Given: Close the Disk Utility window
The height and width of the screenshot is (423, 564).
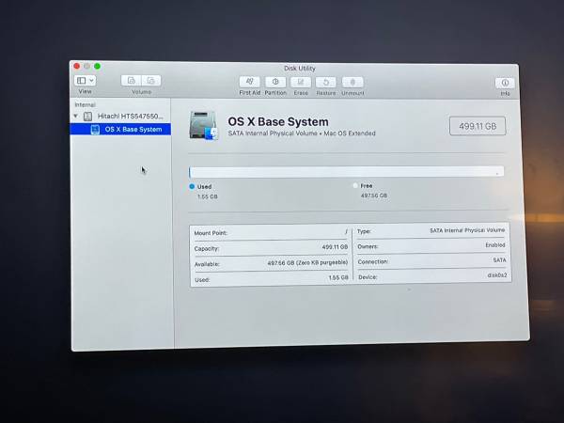Looking at the screenshot, I should [x=77, y=66].
